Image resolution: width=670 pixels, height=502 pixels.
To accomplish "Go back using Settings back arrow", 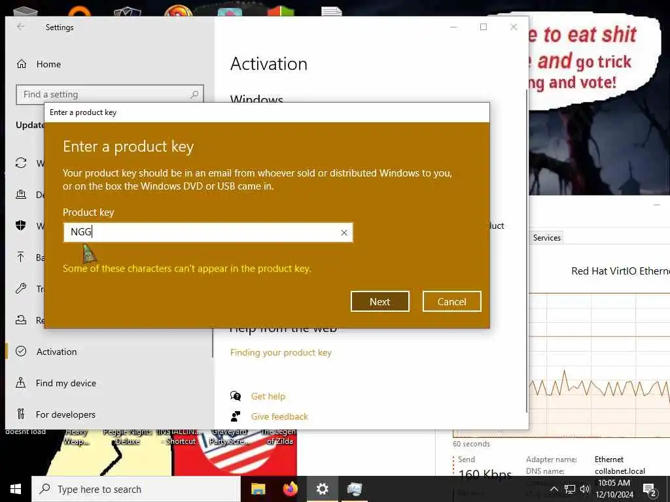I will coord(20,27).
